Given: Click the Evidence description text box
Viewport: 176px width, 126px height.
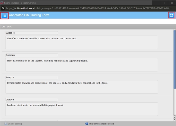Looking at the screenshot, I should point(82,42).
